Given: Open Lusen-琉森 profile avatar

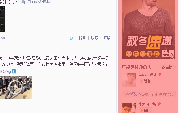Looking at the screenshot, I should (129, 80).
